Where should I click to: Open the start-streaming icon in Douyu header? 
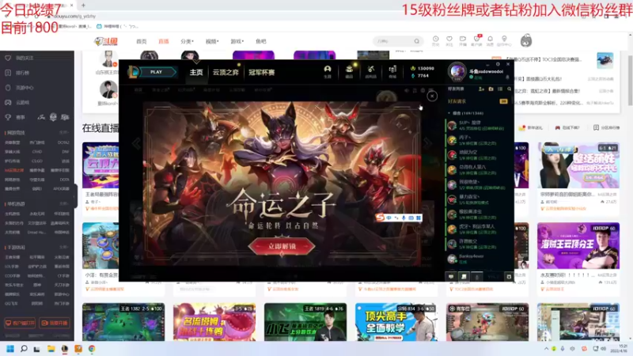pyautogui.click(x=463, y=40)
